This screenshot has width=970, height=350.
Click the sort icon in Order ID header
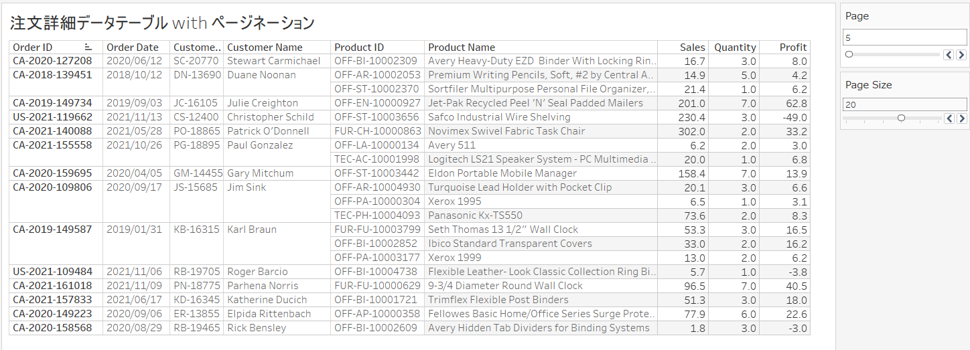coord(88,48)
